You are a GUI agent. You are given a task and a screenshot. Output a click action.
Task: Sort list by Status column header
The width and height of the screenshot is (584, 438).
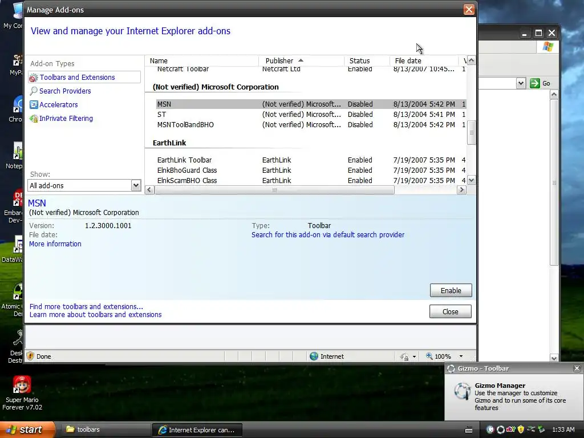click(x=367, y=60)
